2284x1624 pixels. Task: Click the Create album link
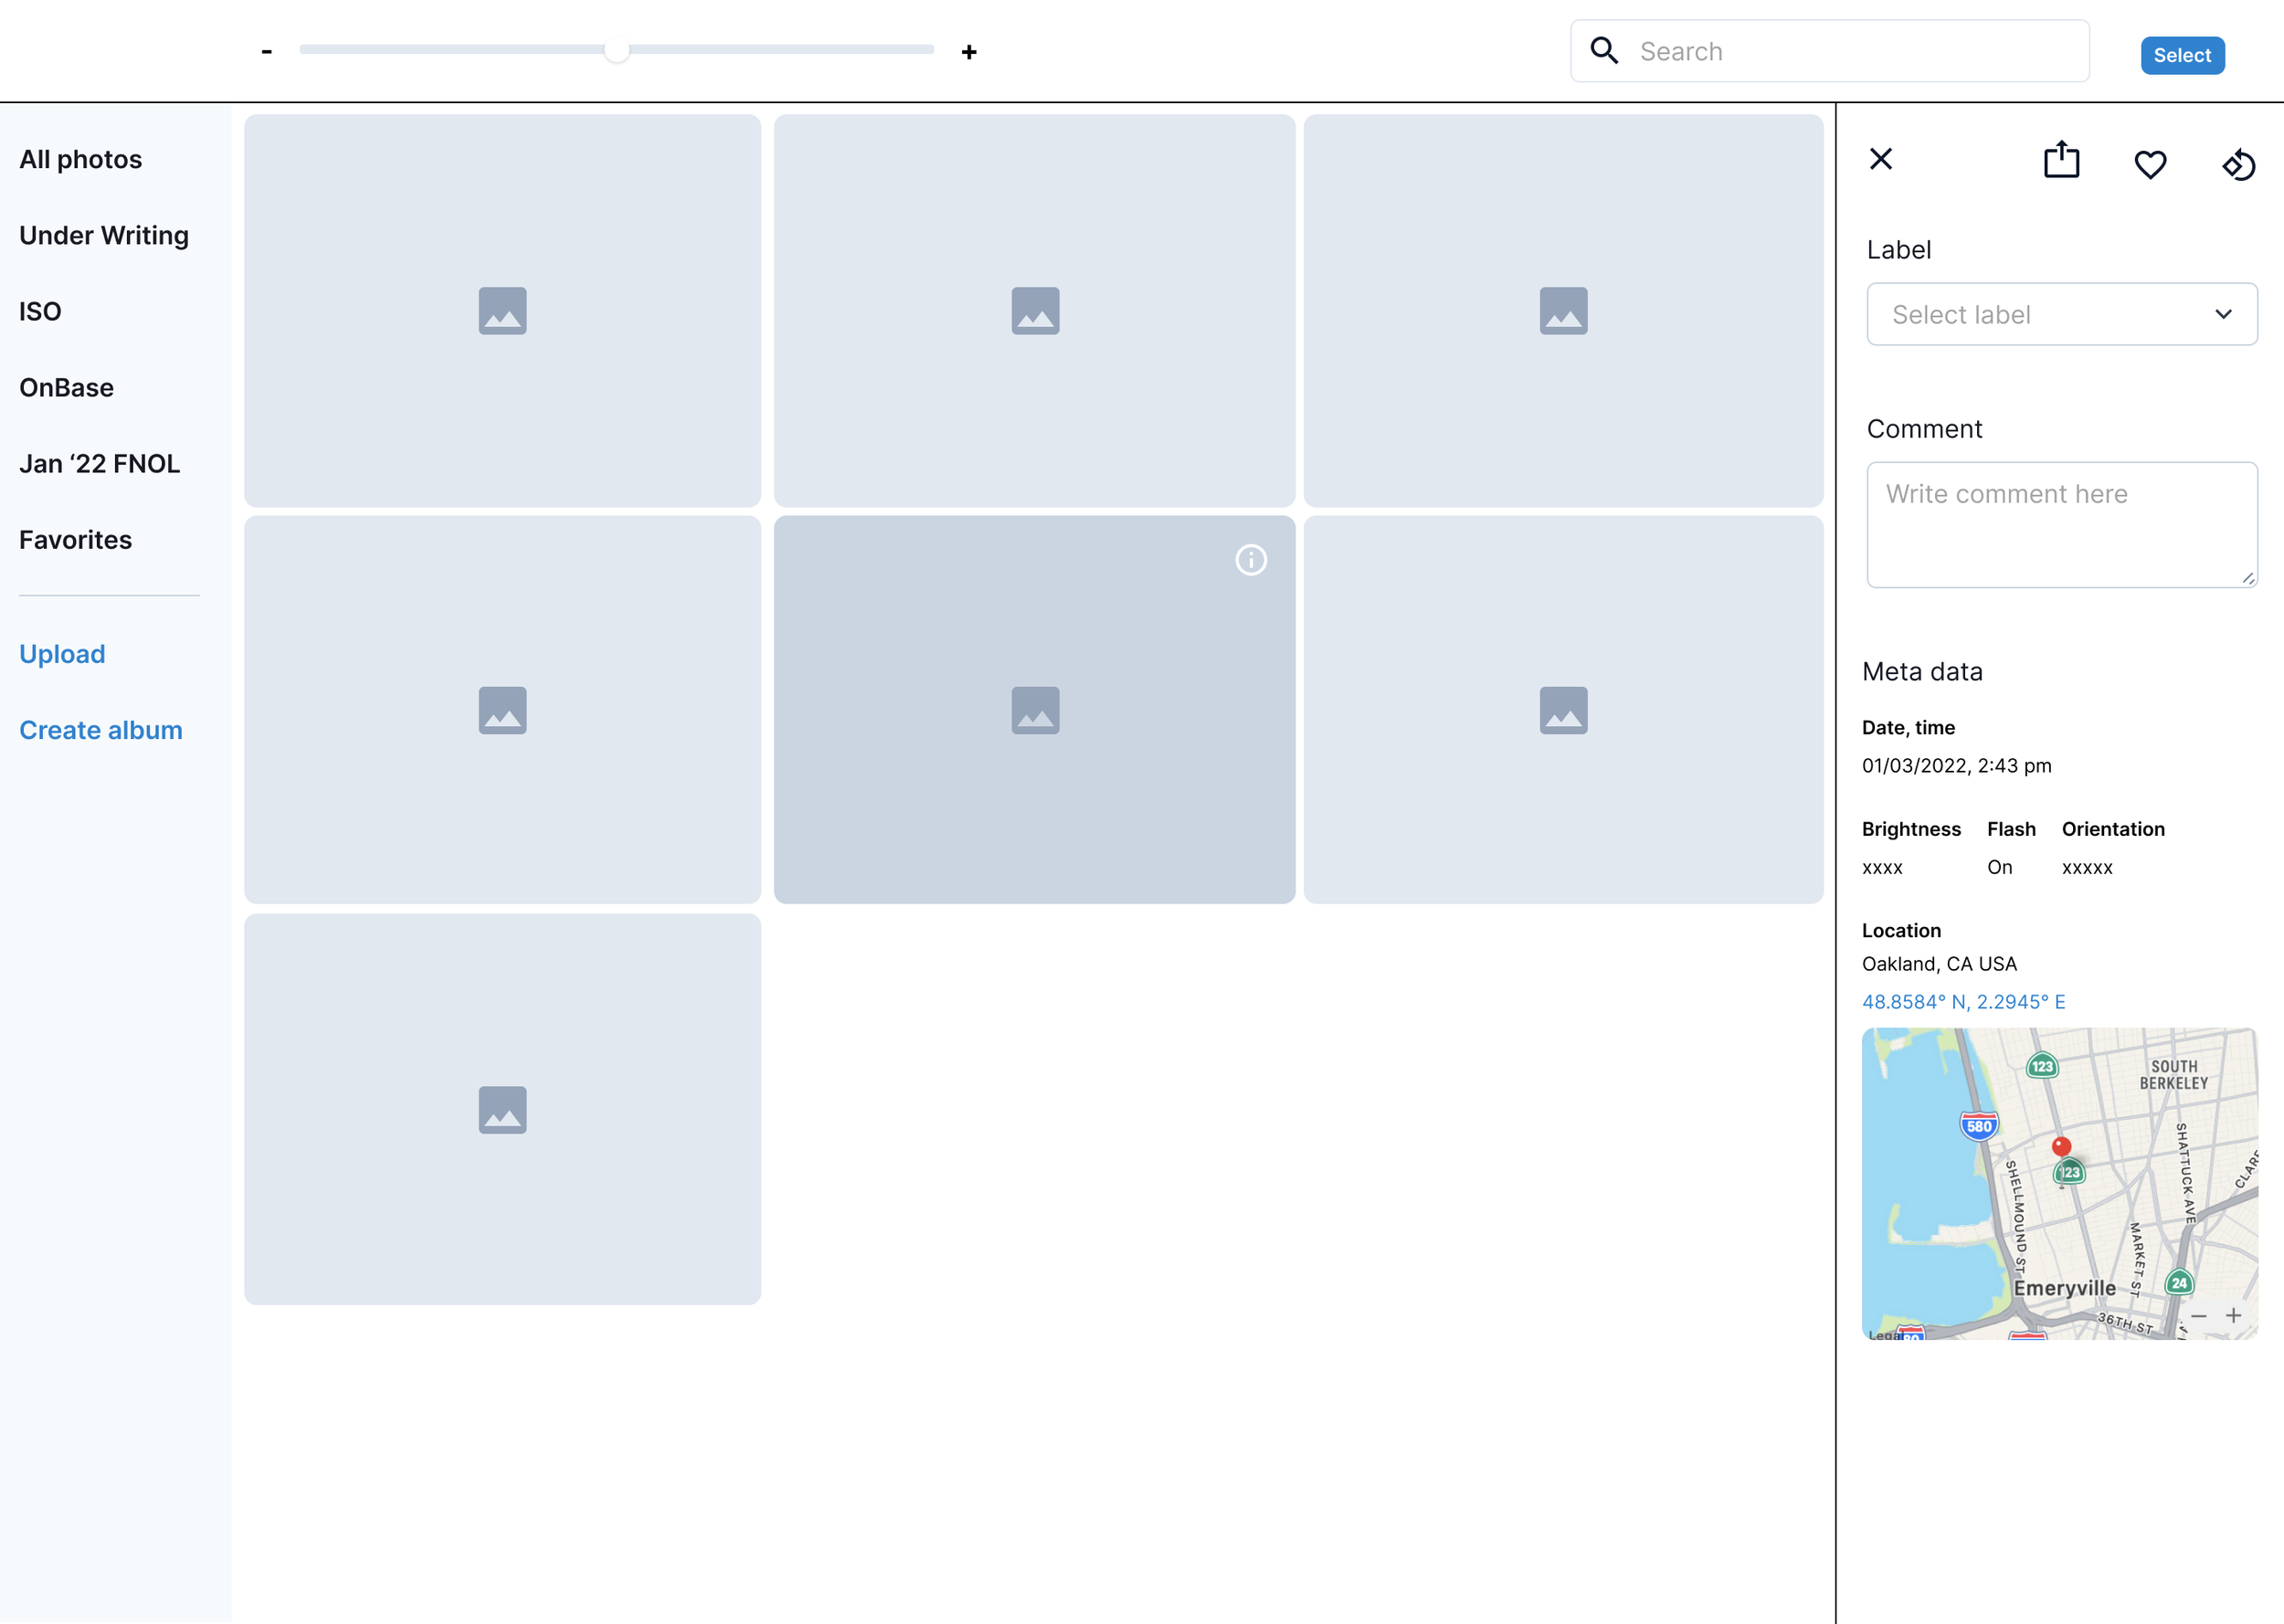pyautogui.click(x=101, y=730)
